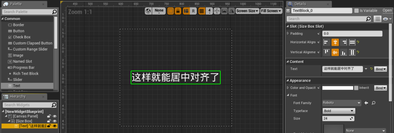Click the Palette panel scrollbar
The height and width of the screenshot is (133, 394).
click(56, 33)
